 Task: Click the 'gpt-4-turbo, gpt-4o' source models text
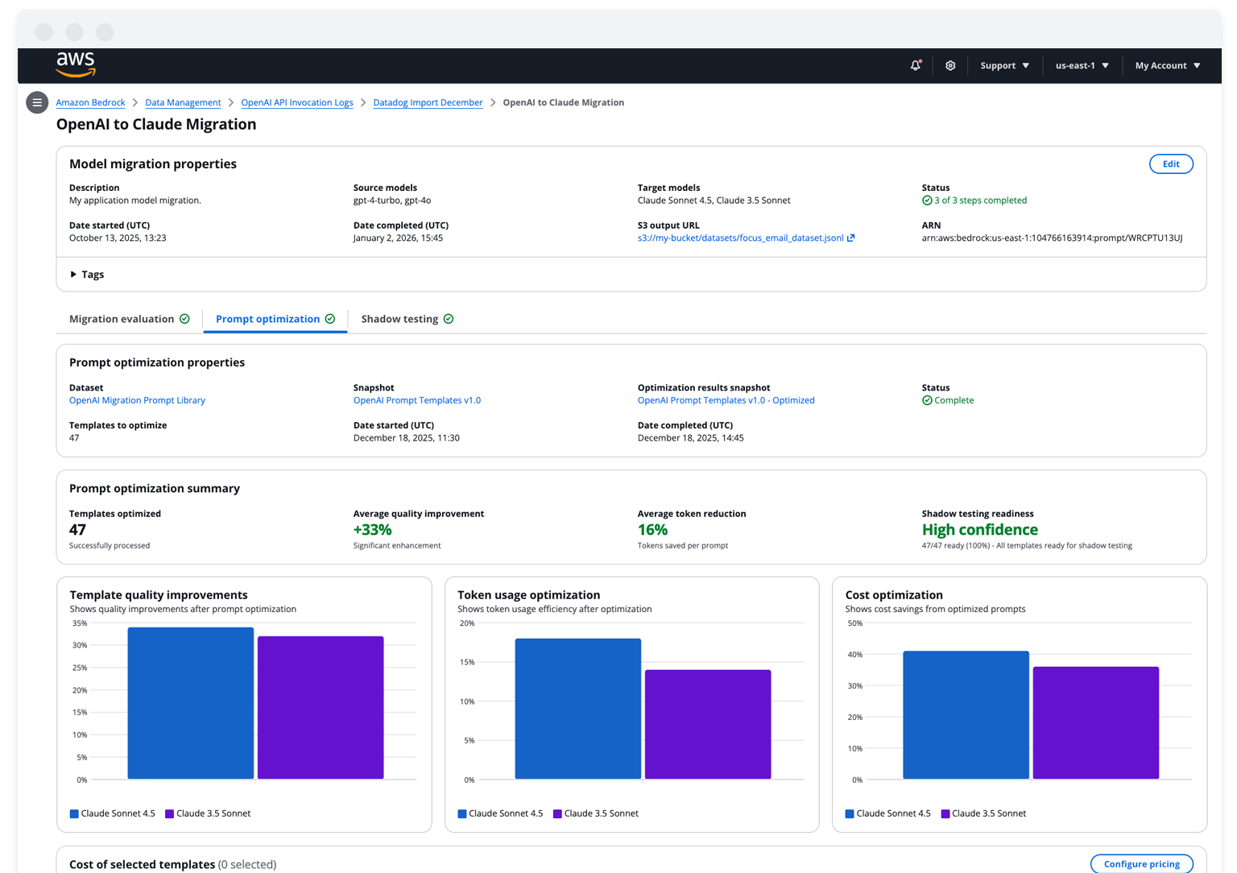coord(392,201)
